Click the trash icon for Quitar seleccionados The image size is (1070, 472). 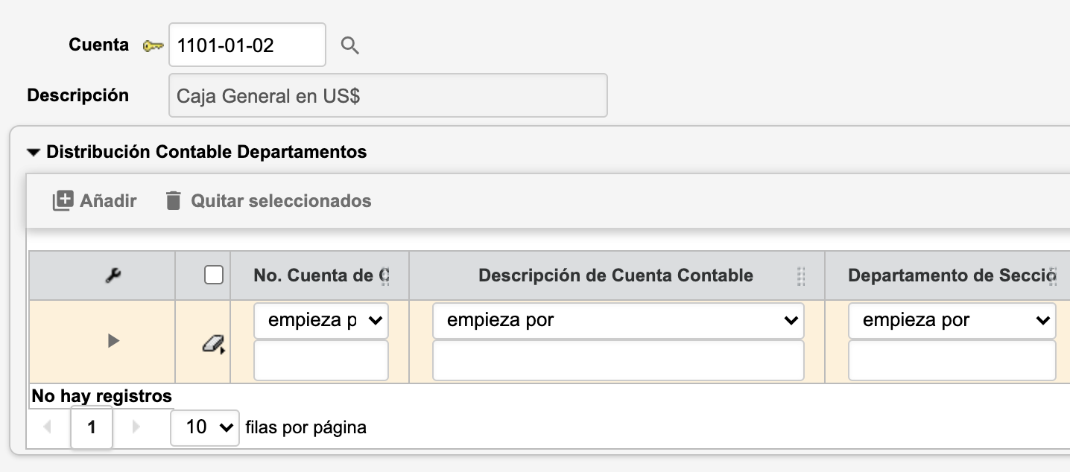coord(174,200)
